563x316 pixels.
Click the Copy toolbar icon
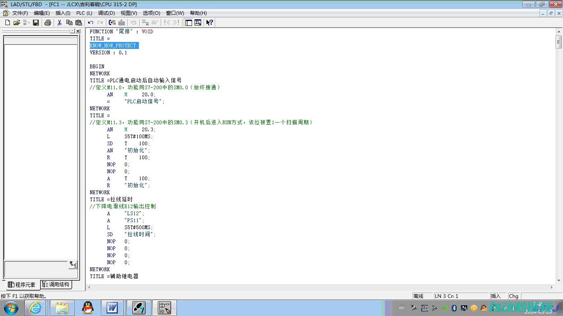point(69,23)
